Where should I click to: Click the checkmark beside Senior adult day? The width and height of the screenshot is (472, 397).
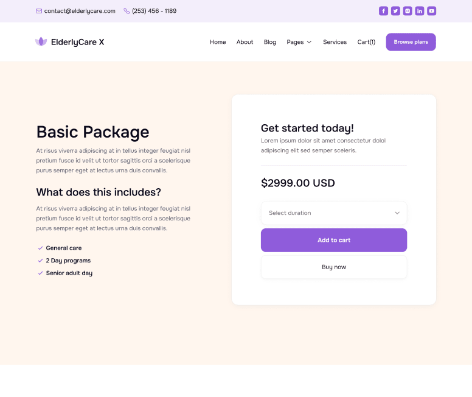pyautogui.click(x=40, y=273)
